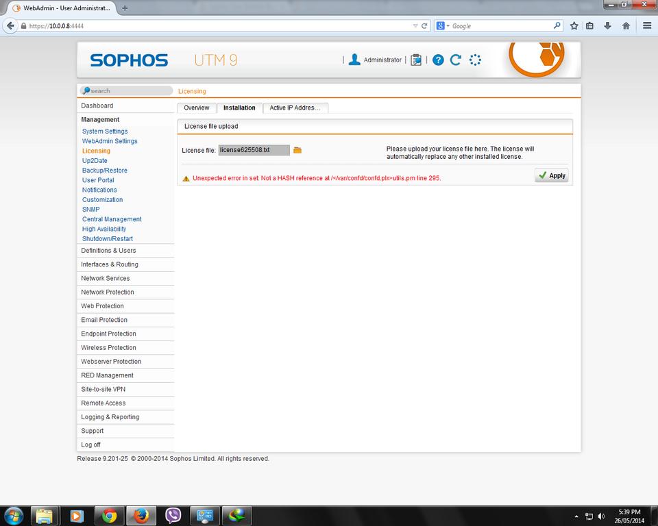The height and width of the screenshot is (526, 658).
Task: Click the Apply button
Action: [552, 175]
